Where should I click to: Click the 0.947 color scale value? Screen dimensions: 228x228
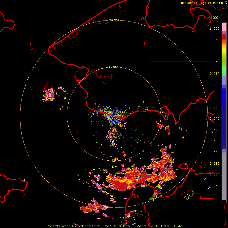[215, 40]
